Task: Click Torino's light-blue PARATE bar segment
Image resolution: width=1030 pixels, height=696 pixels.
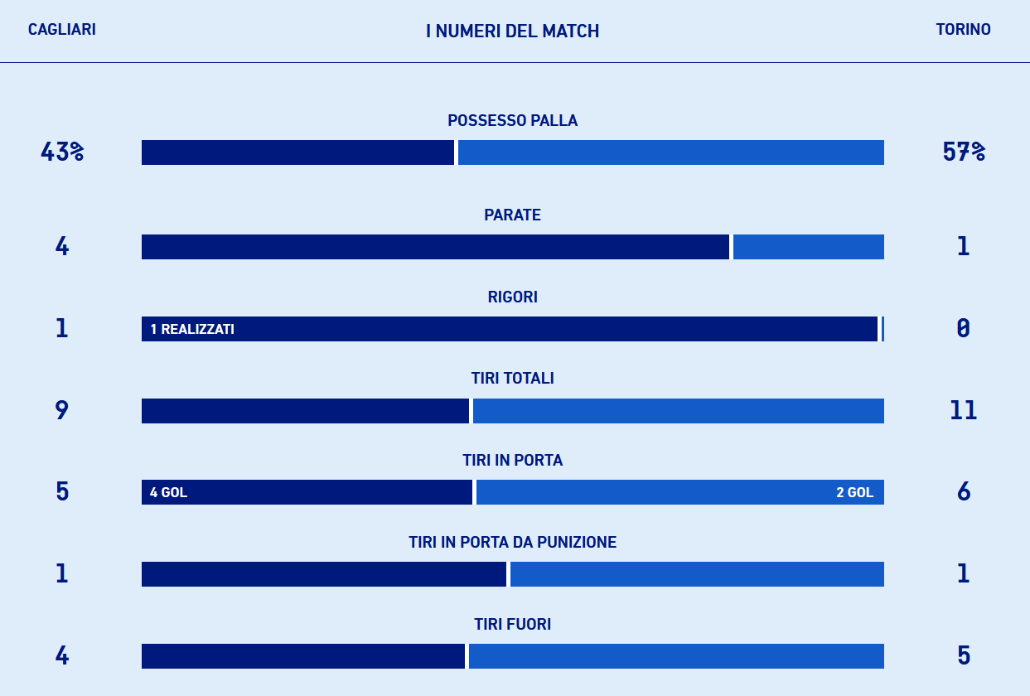Action: coord(808,247)
